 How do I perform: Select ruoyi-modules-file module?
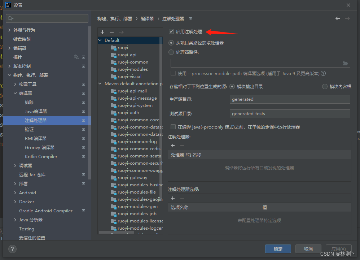pyautogui.click(x=137, y=192)
